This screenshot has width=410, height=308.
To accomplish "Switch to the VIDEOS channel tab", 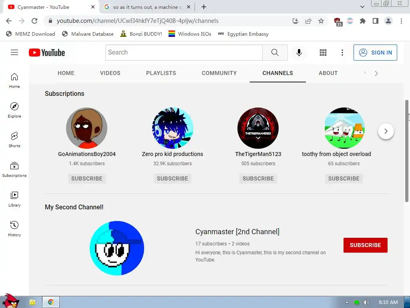I will [110, 73].
